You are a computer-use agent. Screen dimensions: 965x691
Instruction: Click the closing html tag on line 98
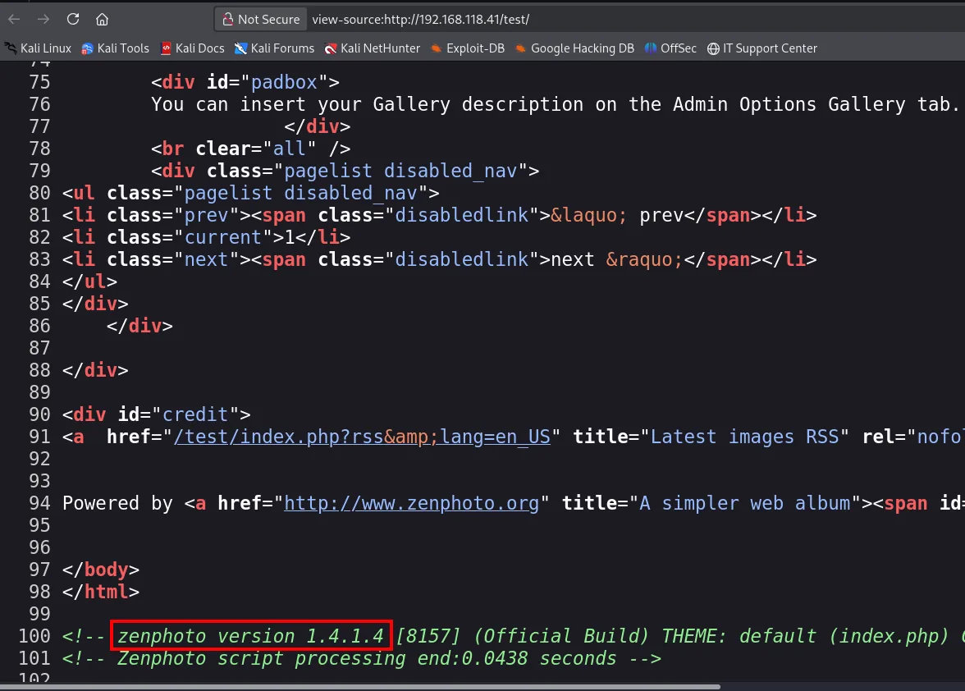click(101, 592)
